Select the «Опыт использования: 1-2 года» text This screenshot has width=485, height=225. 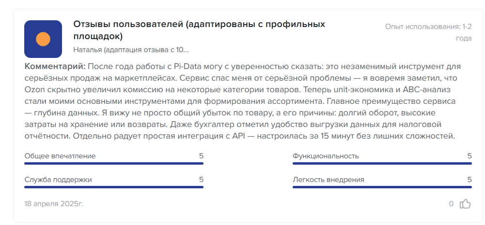428,32
